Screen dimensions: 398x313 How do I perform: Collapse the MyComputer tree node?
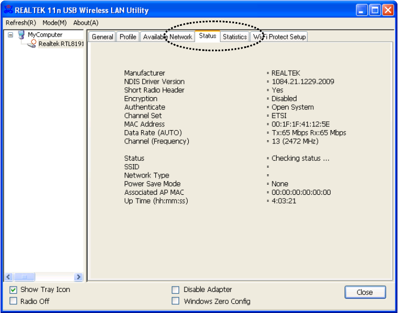tap(10, 35)
